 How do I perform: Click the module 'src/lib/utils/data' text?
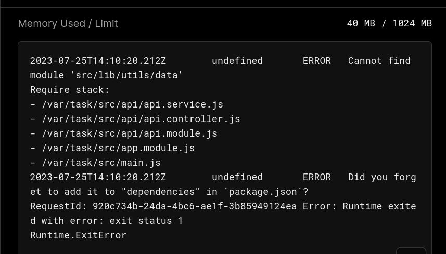pyautogui.click(x=106, y=75)
